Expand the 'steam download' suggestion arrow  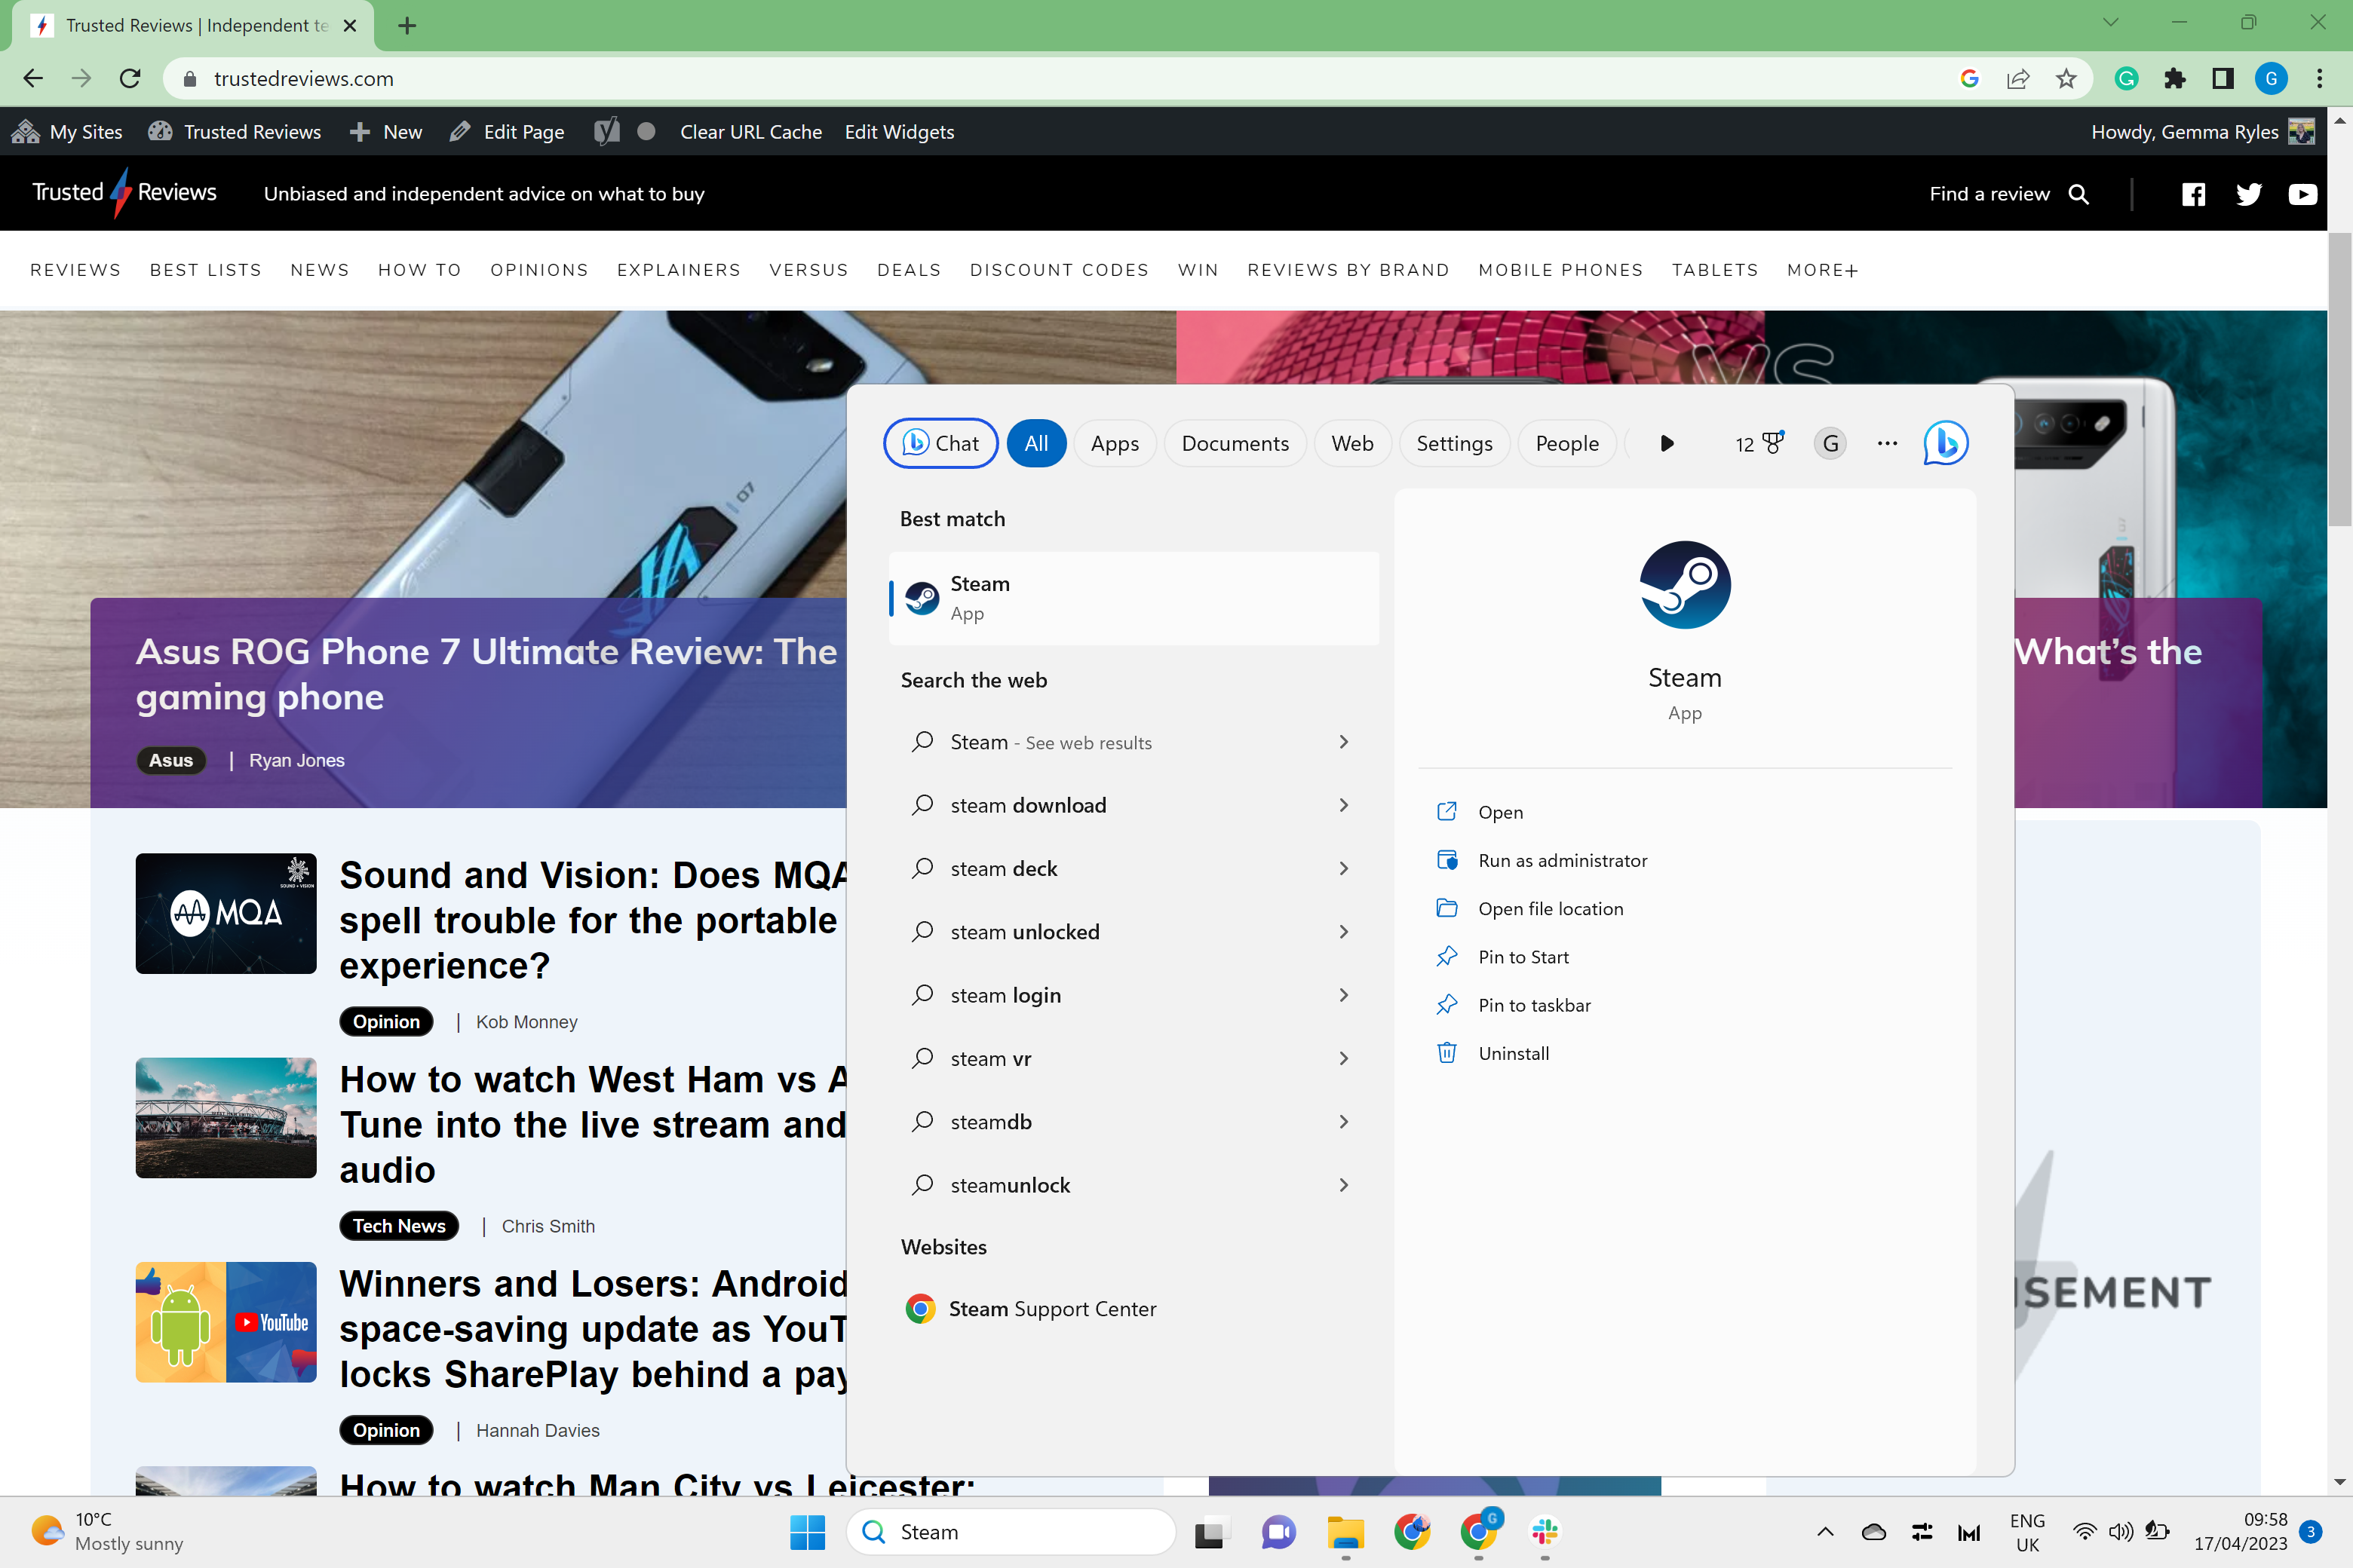tap(1344, 805)
